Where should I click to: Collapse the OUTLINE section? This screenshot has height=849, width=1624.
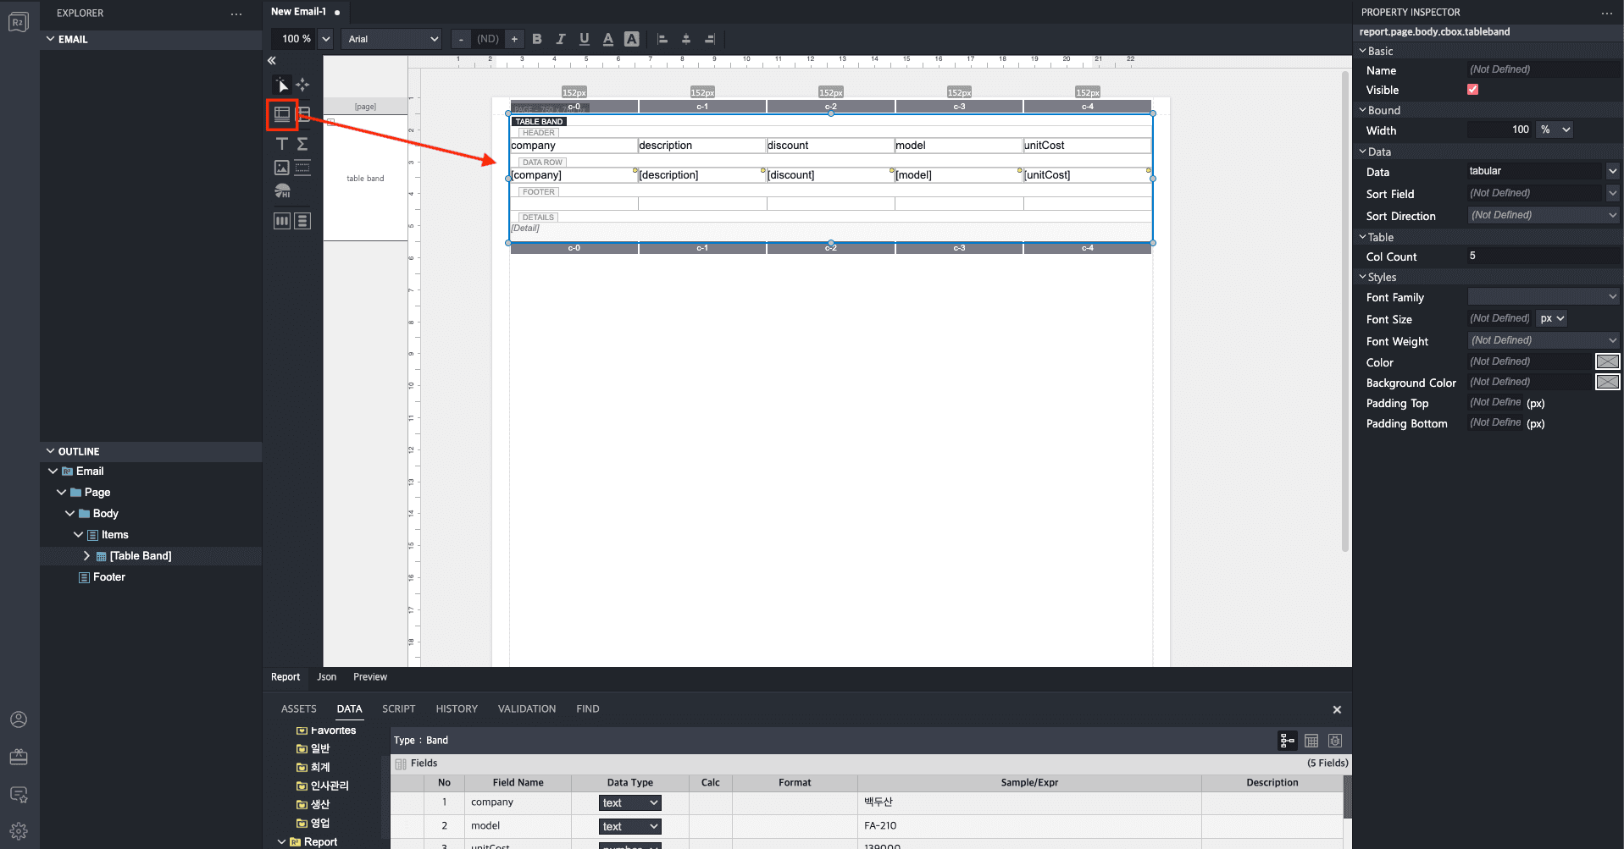click(51, 451)
